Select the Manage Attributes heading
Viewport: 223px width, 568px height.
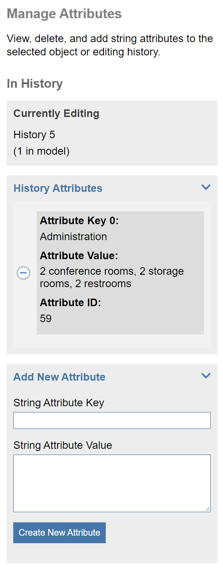(64, 14)
